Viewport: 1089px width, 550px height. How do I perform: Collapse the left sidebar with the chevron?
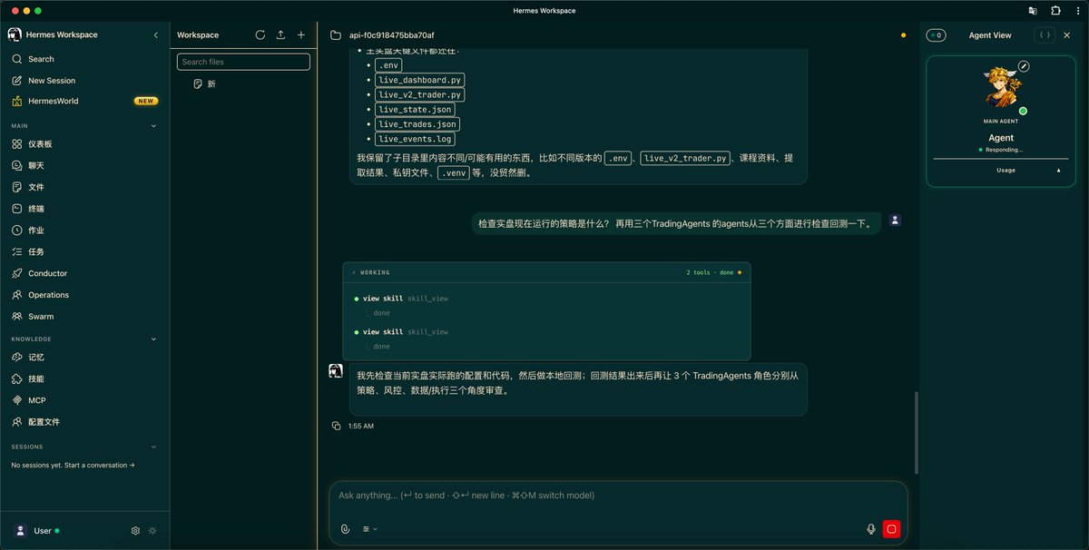(155, 34)
